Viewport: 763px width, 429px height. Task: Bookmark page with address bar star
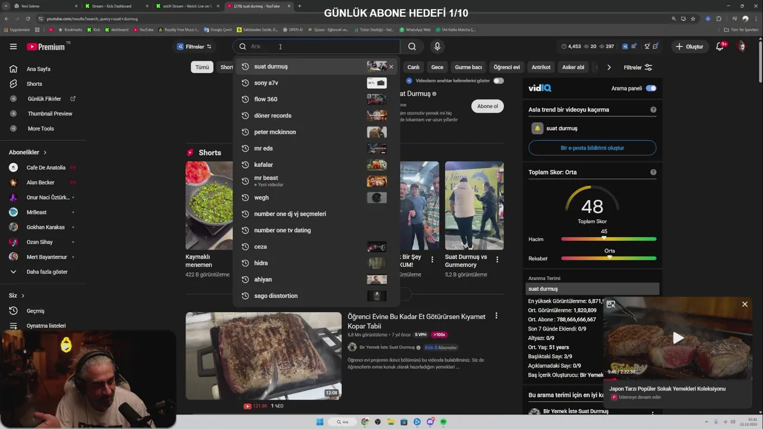[693, 18]
